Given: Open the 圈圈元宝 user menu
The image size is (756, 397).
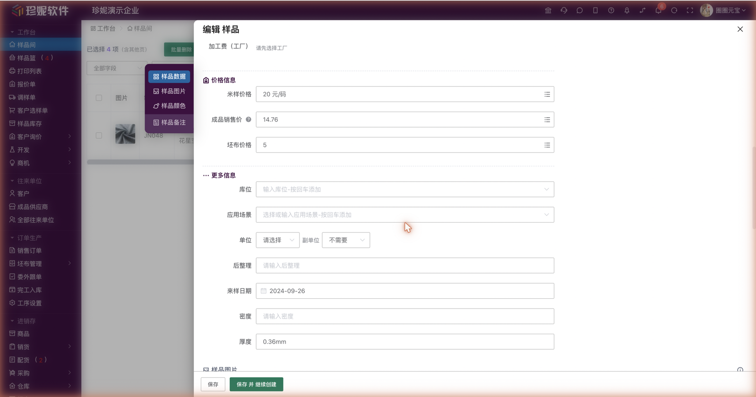Looking at the screenshot, I should 730,10.
